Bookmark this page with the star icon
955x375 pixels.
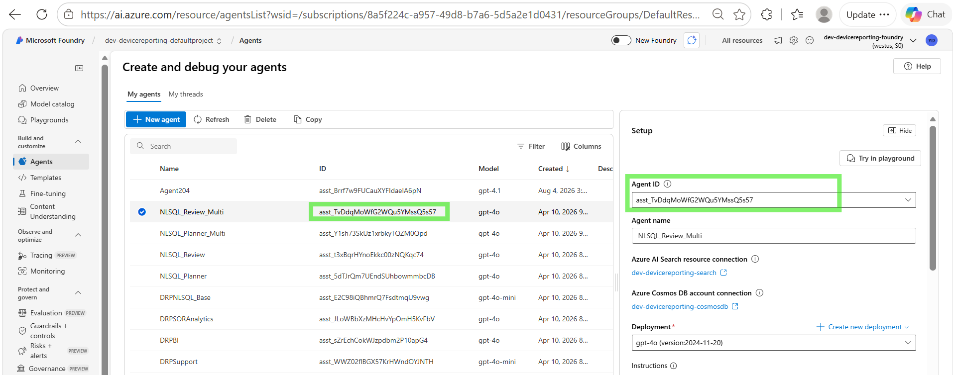(x=739, y=14)
